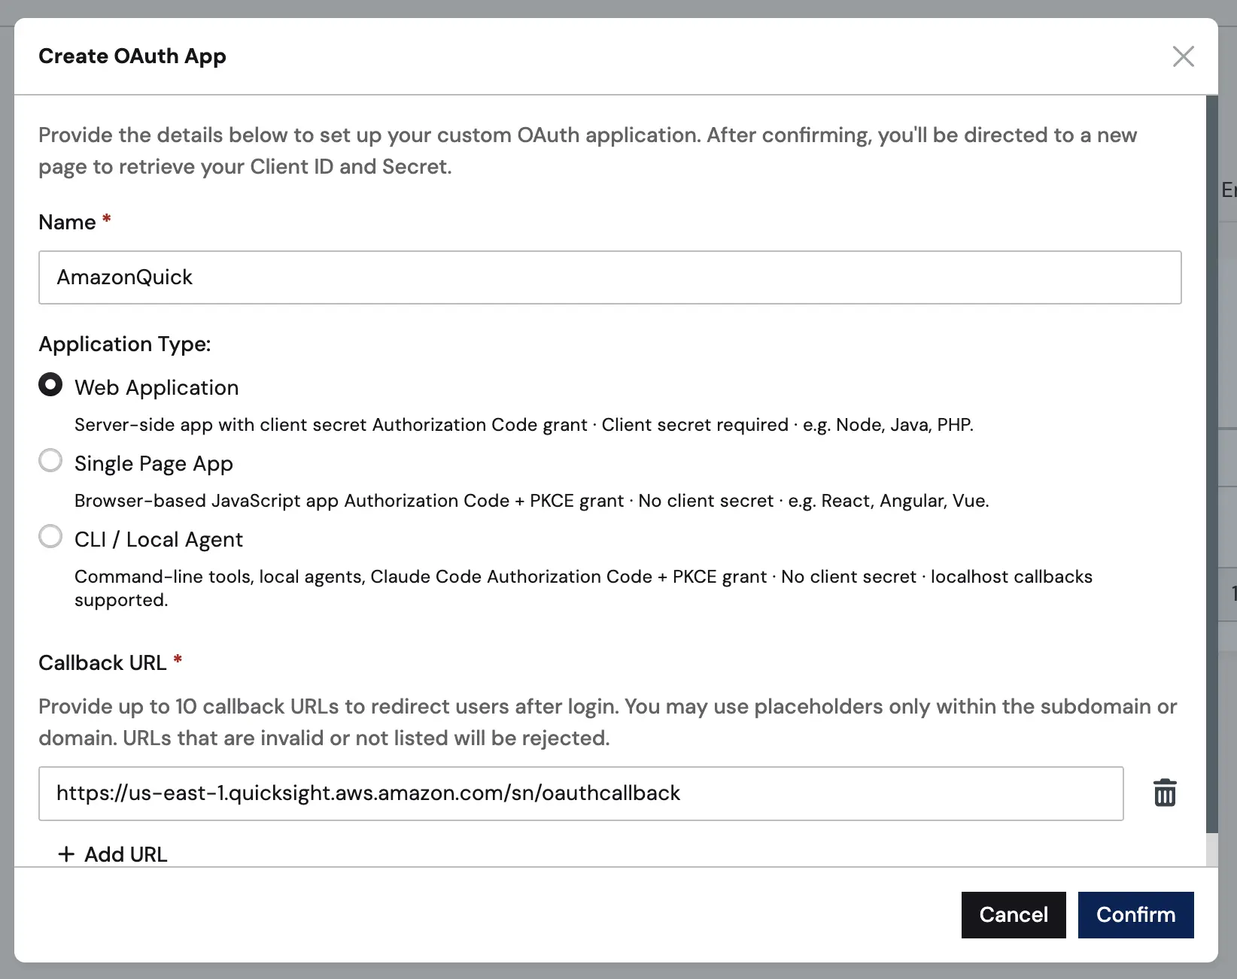Image resolution: width=1237 pixels, height=979 pixels.
Task: Click the 'Provide up to 10 callback URLs' hint
Action: 608,722
